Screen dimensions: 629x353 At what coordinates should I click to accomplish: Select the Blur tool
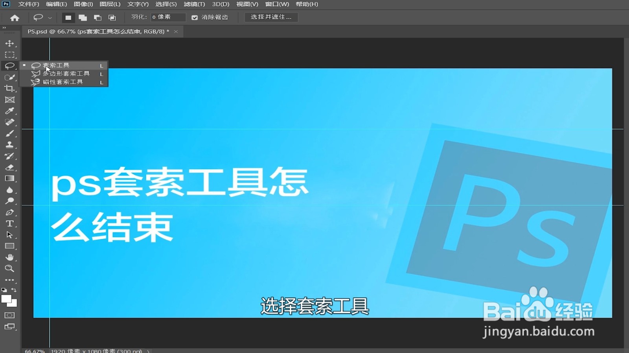10,190
